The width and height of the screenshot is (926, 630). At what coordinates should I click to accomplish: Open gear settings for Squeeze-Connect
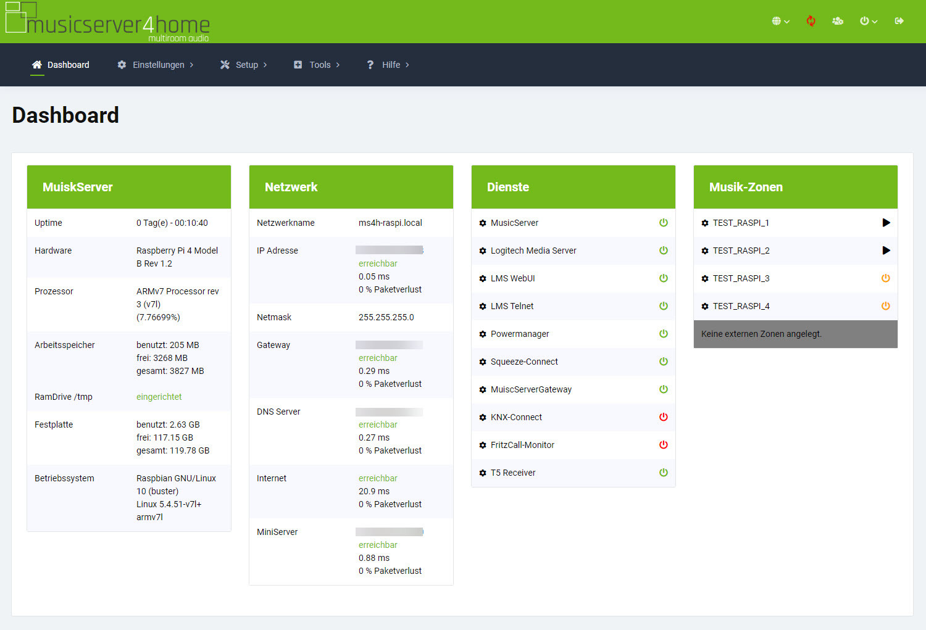pos(483,362)
